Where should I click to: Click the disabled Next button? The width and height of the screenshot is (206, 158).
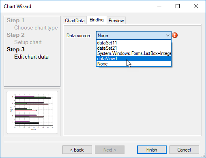(x=109, y=150)
